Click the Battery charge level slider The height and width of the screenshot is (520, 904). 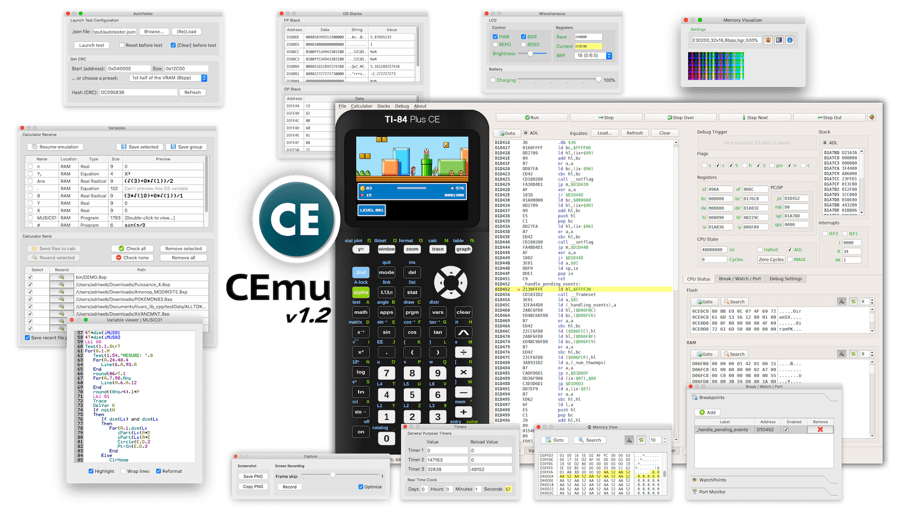point(559,80)
